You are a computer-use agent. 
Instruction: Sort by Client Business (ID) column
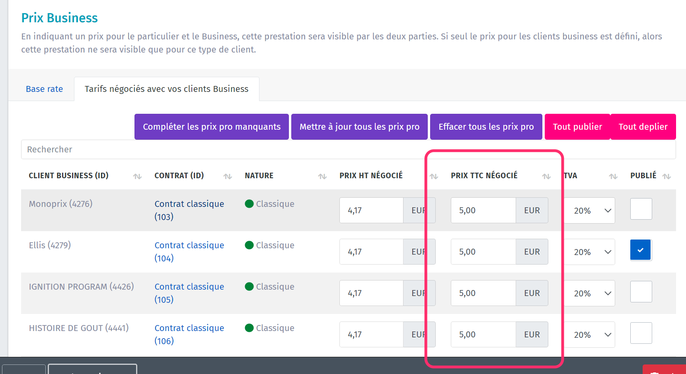click(x=137, y=176)
